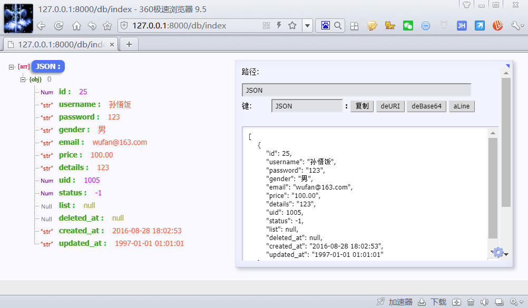Image resolution: width=528 pixels, height=308 pixels.
Task: Open favorites star beside undo icon
Action: 107,26
